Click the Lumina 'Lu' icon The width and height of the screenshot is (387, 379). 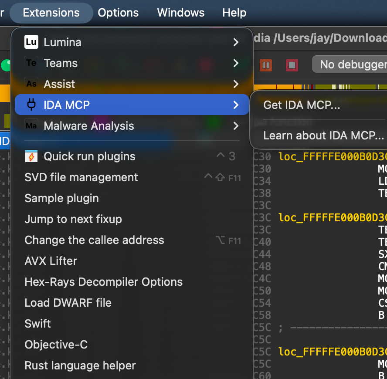(x=31, y=42)
